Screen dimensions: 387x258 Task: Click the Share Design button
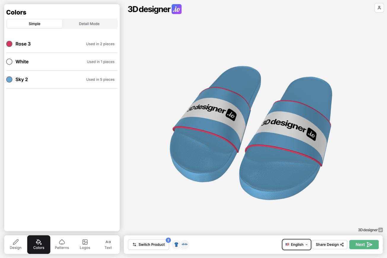329,245
